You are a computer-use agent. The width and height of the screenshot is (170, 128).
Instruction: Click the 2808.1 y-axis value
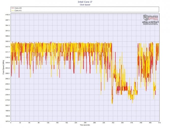pyautogui.click(x=8, y=73)
